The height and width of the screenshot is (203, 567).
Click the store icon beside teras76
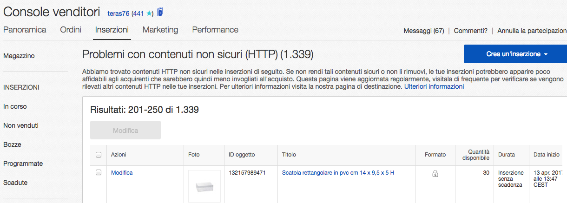[160, 13]
